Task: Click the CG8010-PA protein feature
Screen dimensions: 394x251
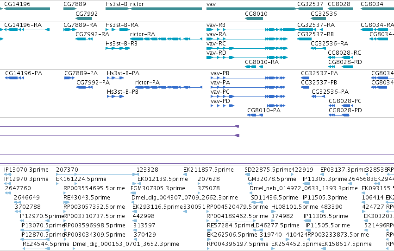Action: coord(255,115)
